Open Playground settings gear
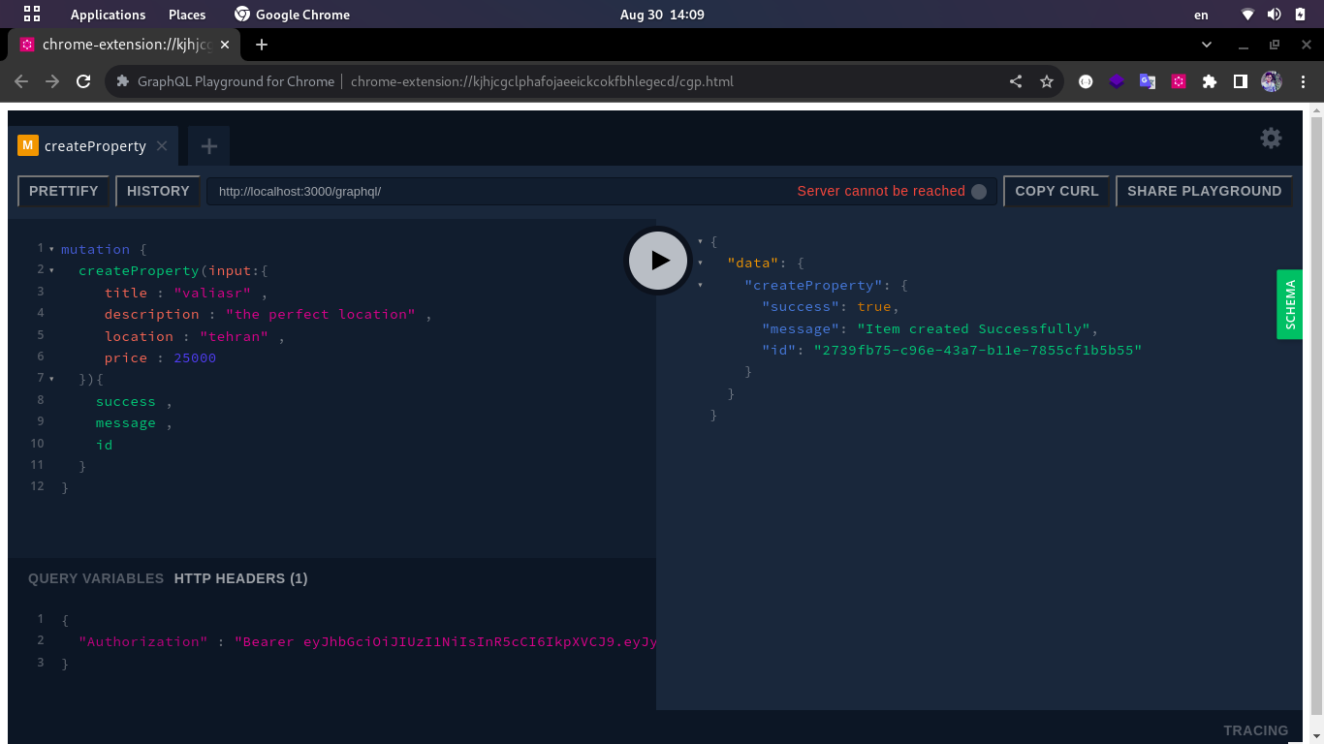This screenshot has height=744, width=1324. (x=1271, y=138)
